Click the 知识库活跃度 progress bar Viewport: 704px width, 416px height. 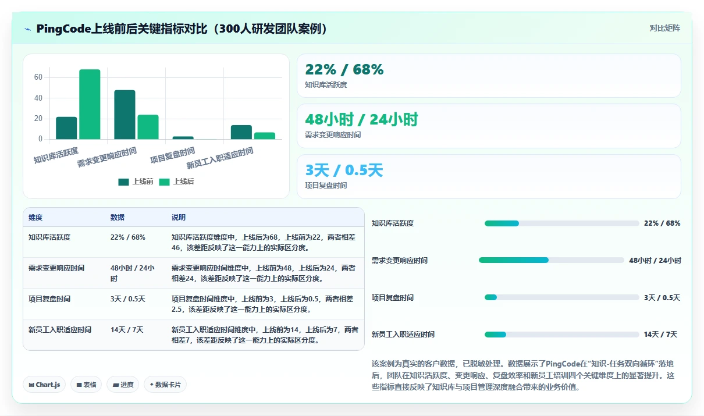[x=562, y=223]
